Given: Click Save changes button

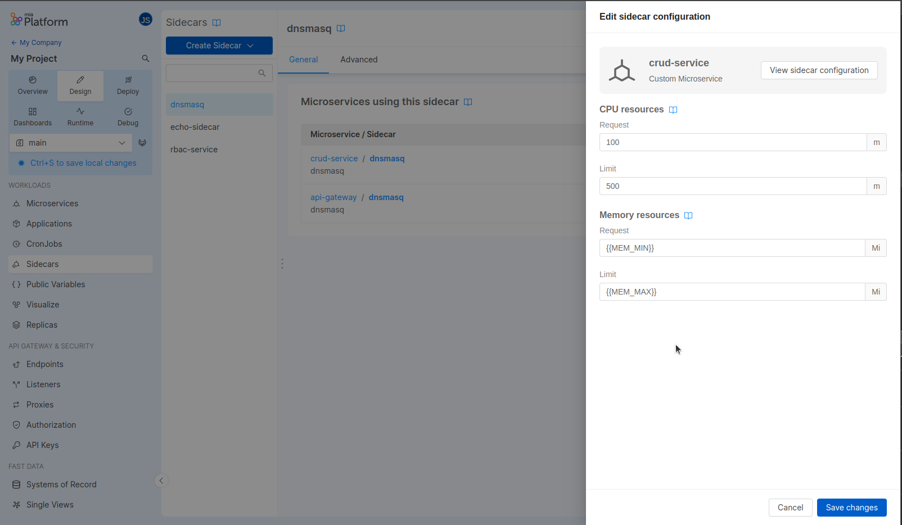Looking at the screenshot, I should tap(851, 508).
